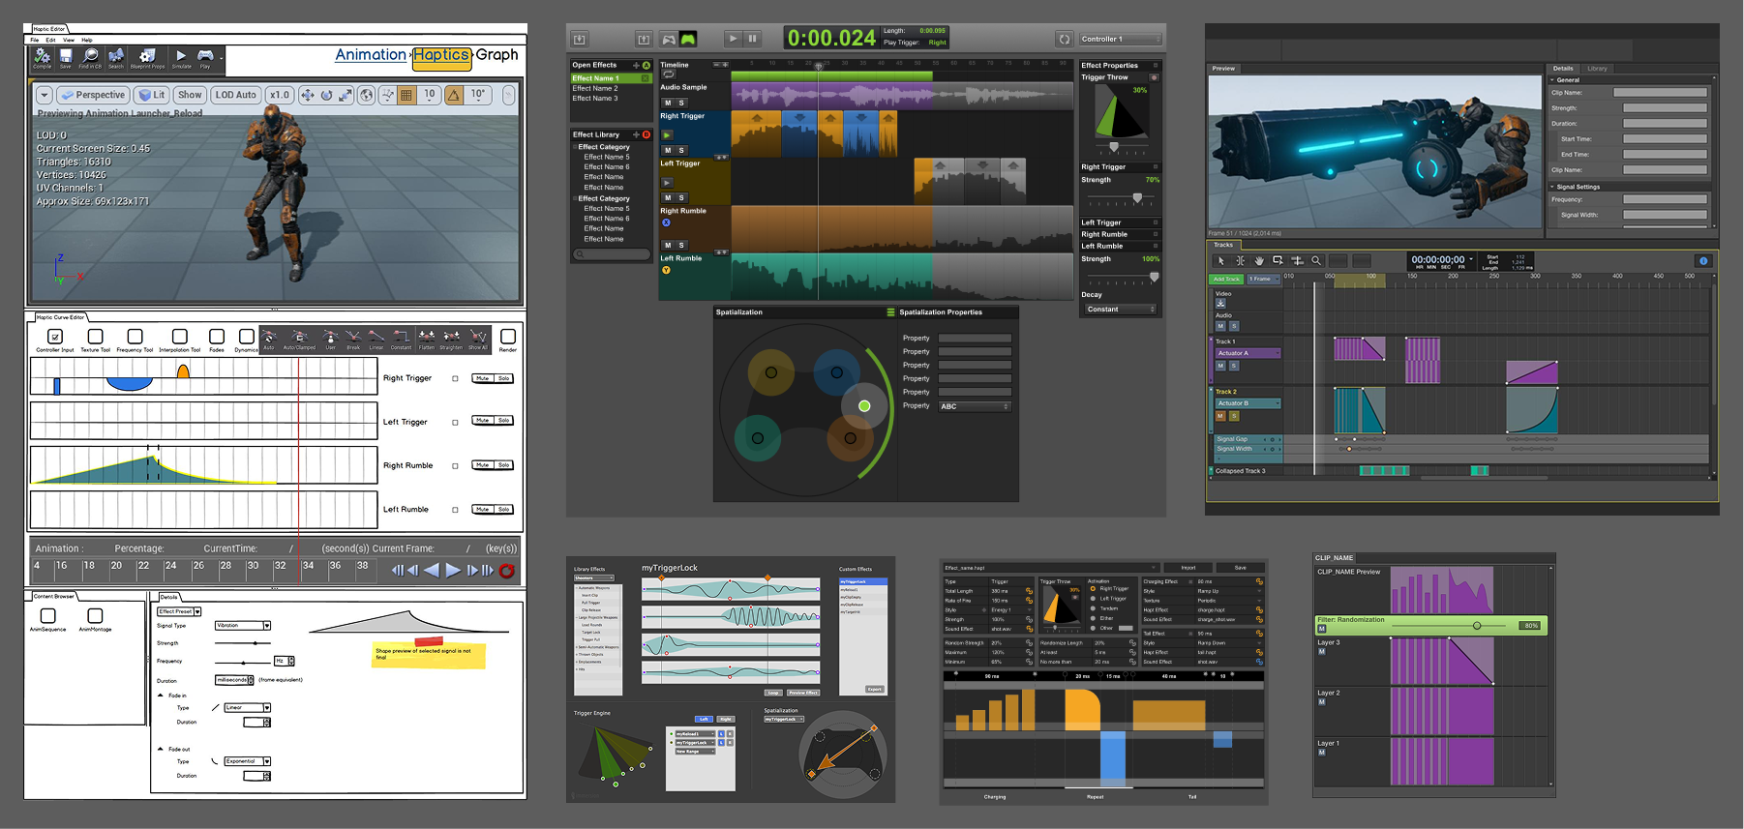This screenshot has width=1744, height=829.
Task: Select the hand pan tool in Tracks
Action: pos(1259,260)
